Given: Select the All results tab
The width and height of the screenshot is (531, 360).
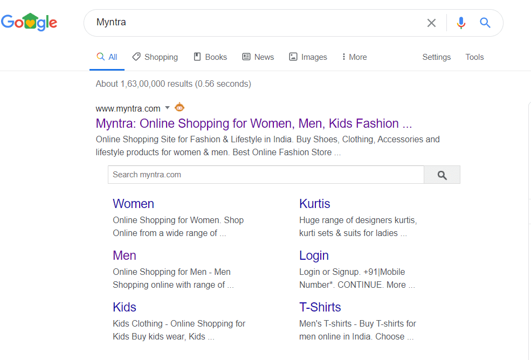Looking at the screenshot, I should 107,57.
